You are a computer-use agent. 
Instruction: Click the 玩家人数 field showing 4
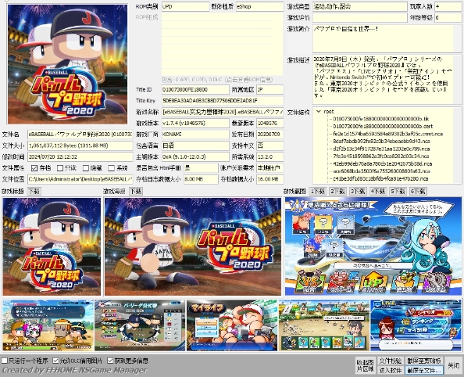point(448,6)
